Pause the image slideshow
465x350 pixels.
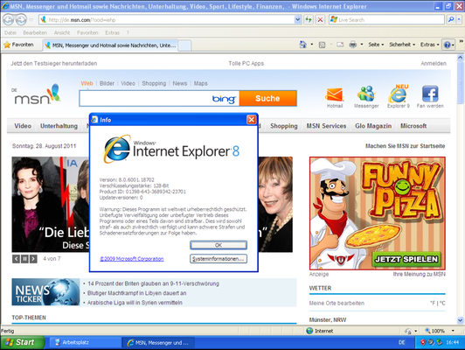pos(24,259)
